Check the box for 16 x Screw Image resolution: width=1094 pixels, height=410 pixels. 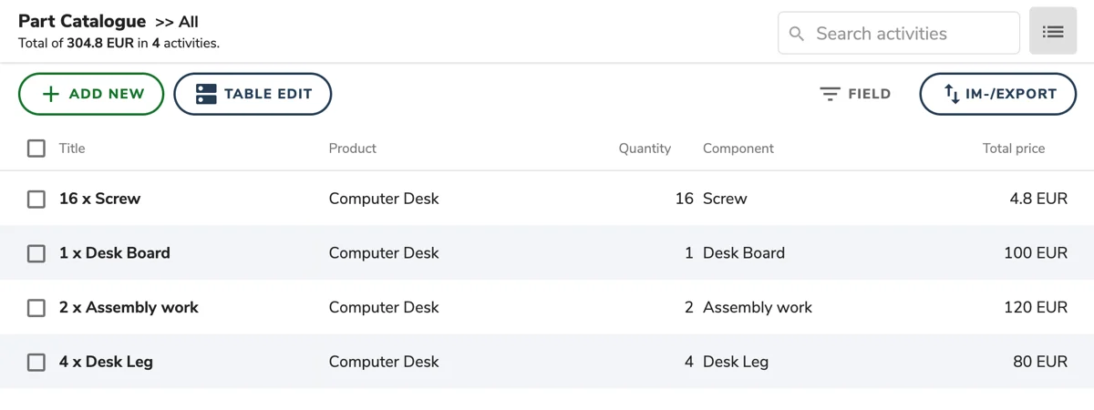pos(36,199)
